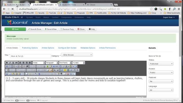Screen dimensions: 183x103
Task: Click the indent icon
Action: [x=27, y=66]
